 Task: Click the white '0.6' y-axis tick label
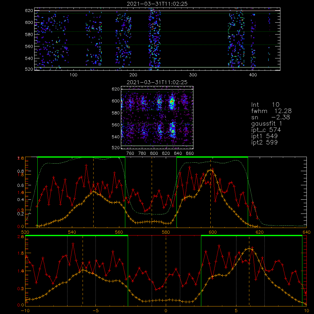[21, 186]
